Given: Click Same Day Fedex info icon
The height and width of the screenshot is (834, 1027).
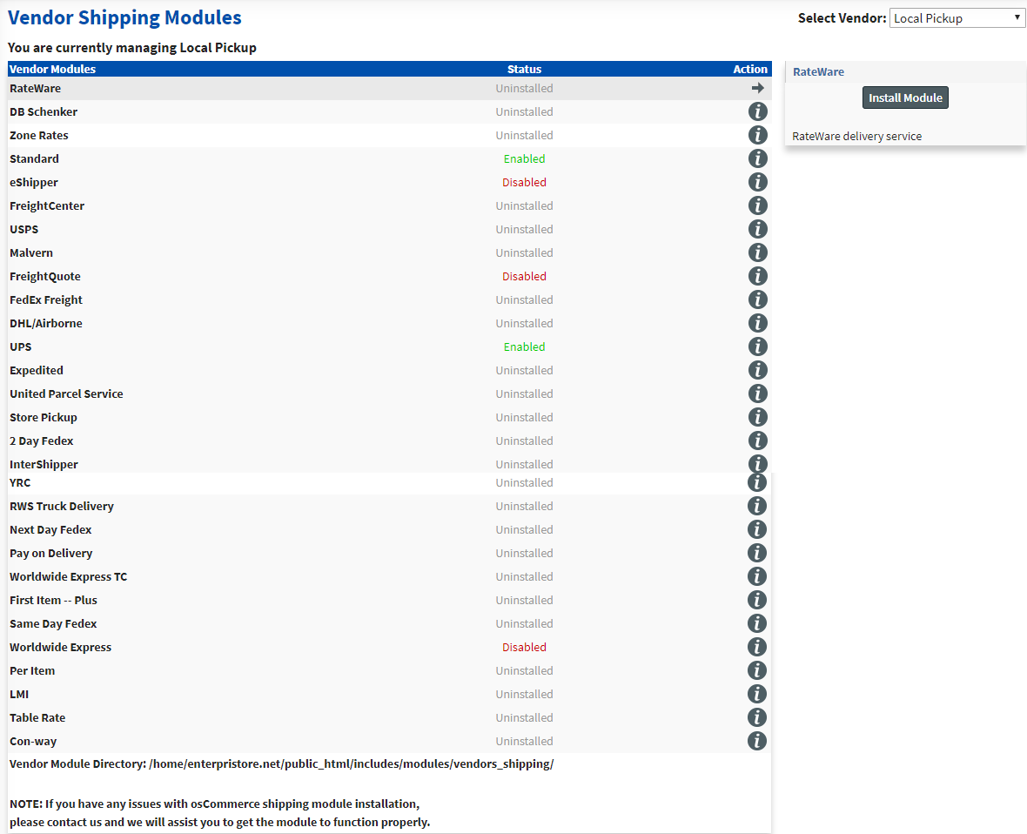Looking at the screenshot, I should pyautogui.click(x=757, y=623).
